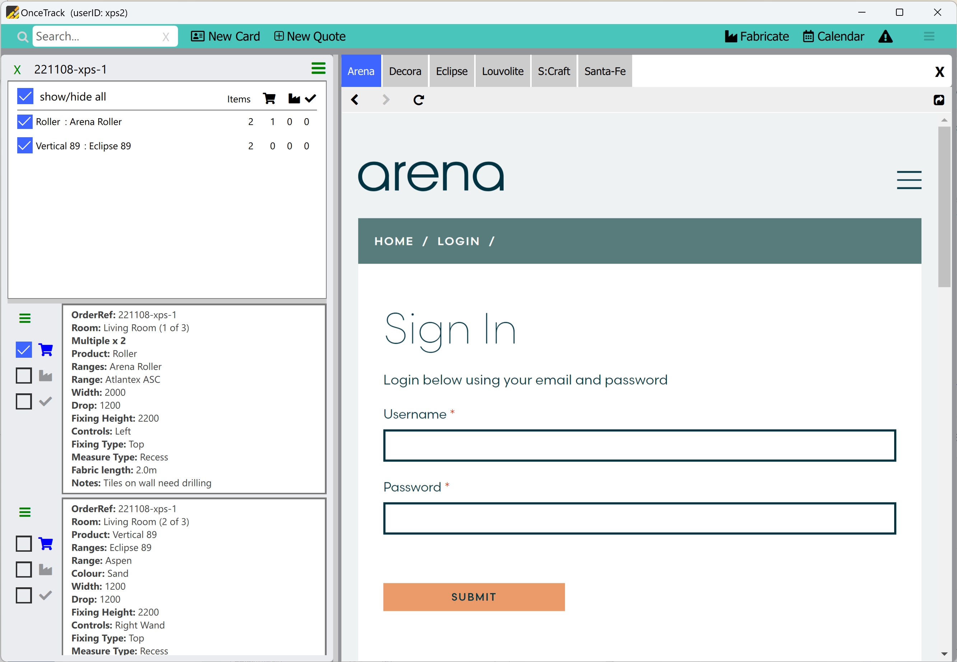Reload the Arena page

[419, 99]
